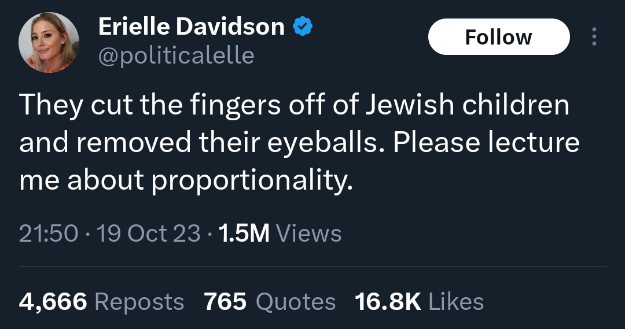Viewport: 625px width, 329px height.
Task: Click the @politicalelle handle
Action: point(177,56)
